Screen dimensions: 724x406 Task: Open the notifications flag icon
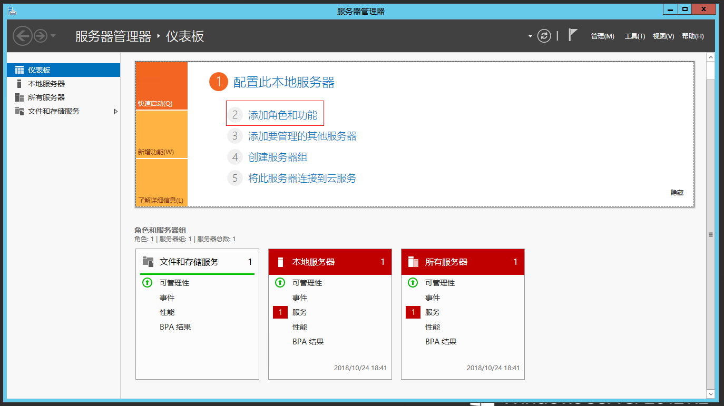[572, 35]
